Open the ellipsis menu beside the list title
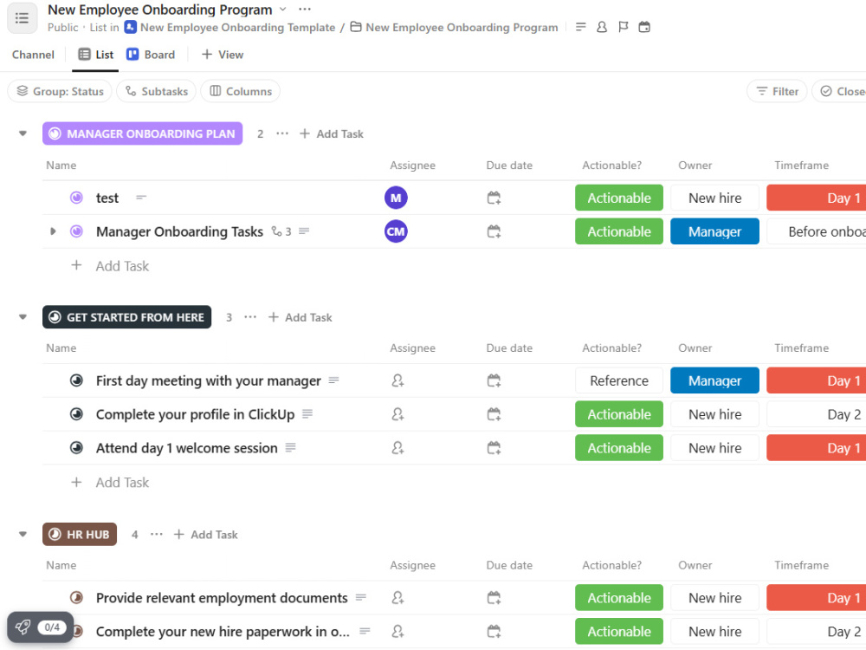Image resolution: width=866 pixels, height=650 pixels. coord(304,10)
